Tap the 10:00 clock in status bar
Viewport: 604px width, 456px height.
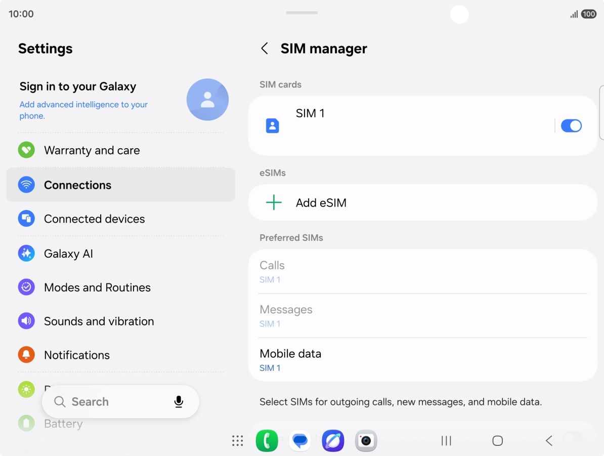[x=21, y=14]
